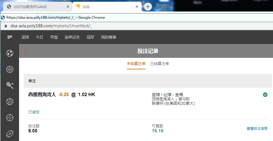Open the hamburger menu icon
This screenshot has height=141, width=273.
[x=10, y=37]
